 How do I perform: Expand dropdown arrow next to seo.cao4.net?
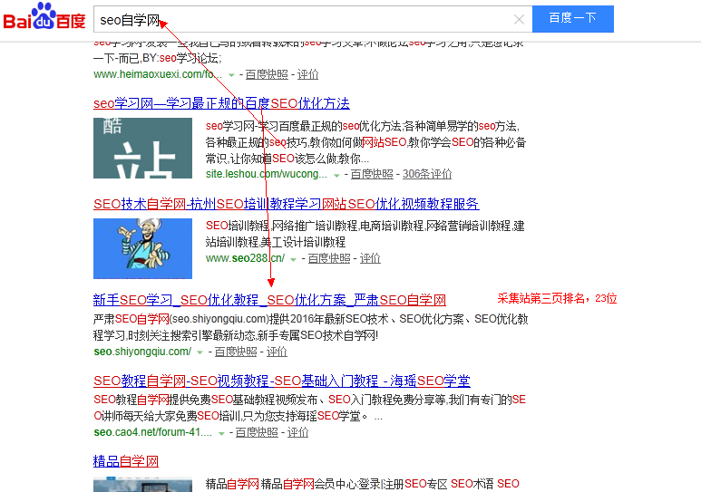(x=221, y=433)
